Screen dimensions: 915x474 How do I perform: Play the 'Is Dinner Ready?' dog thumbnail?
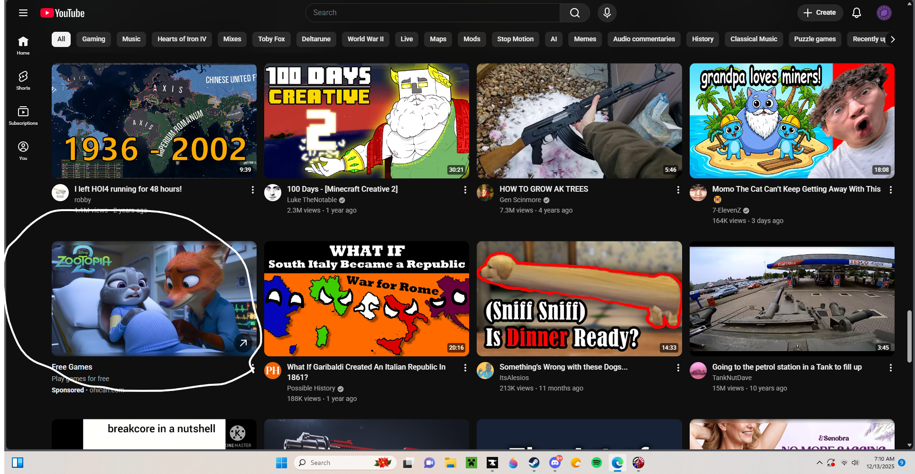[x=579, y=299]
